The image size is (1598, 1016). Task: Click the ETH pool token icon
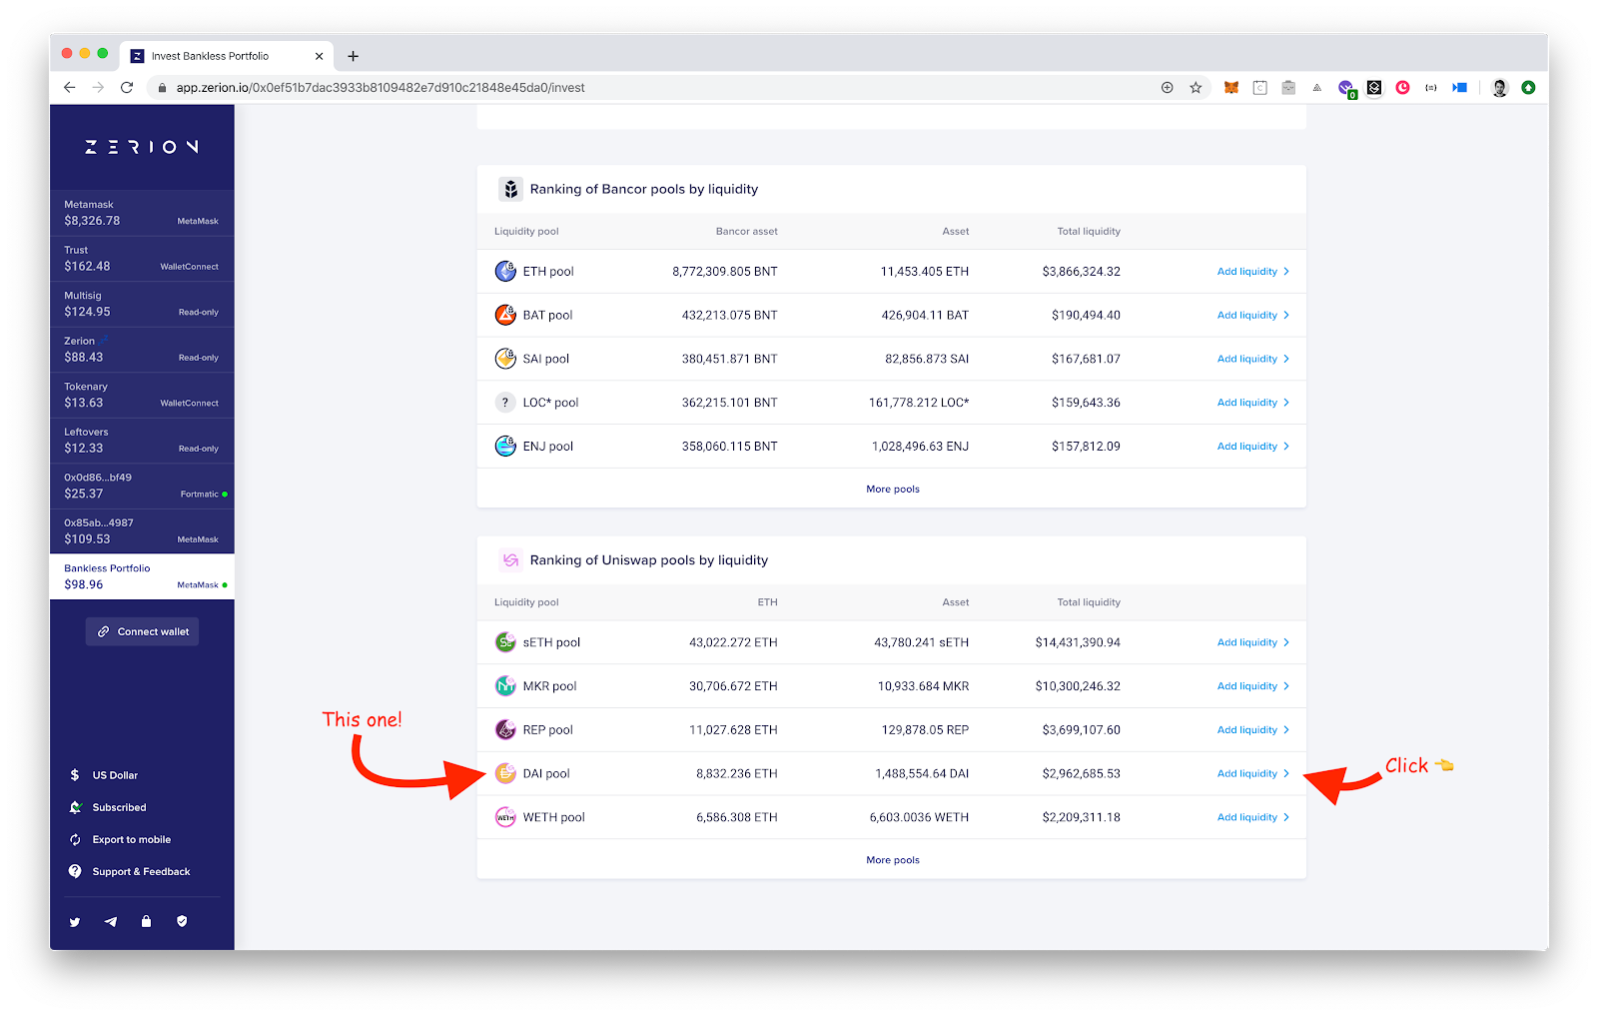506,271
